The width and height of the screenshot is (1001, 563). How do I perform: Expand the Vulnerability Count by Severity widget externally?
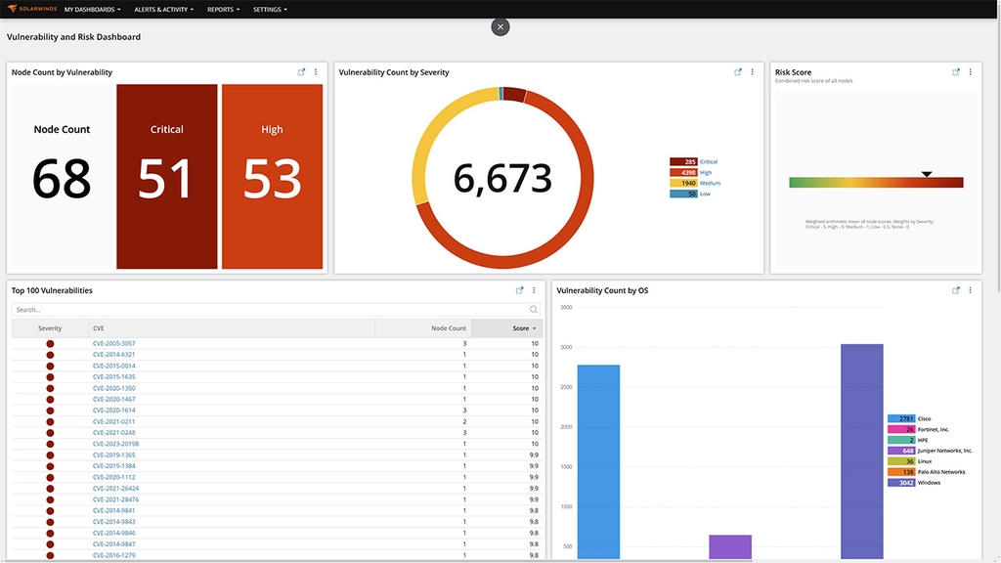736,71
